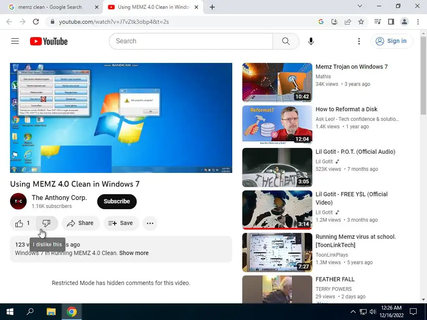
Task: Click Chrome icon in taskbar
Action: click(x=72, y=312)
